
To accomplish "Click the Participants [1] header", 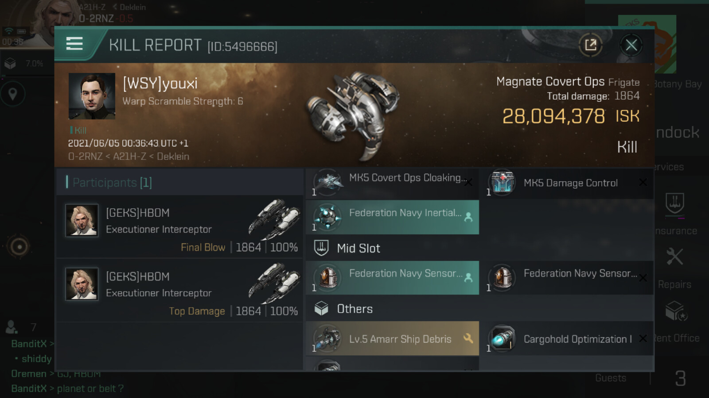I will click(112, 182).
